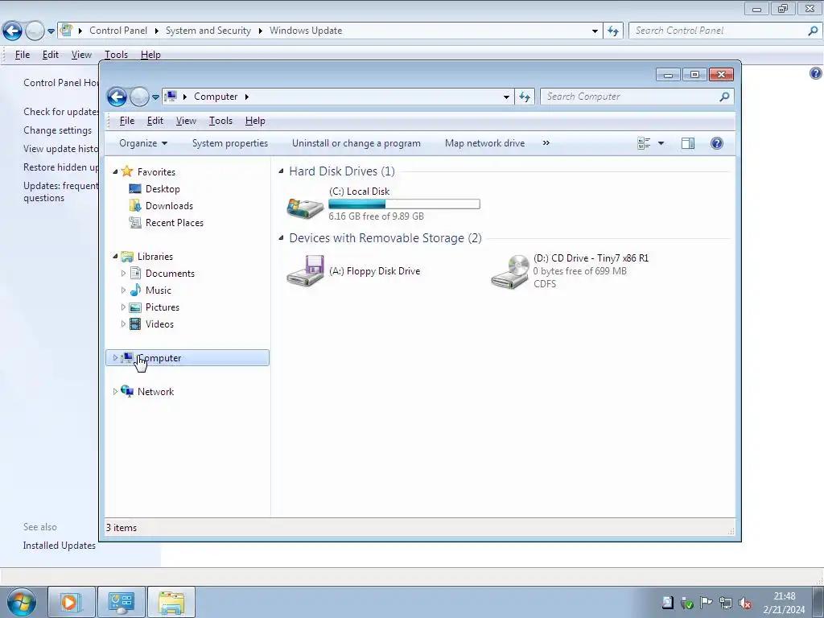Open Edit menu in Computer window
Screen dimensions: 824x618
(155, 121)
